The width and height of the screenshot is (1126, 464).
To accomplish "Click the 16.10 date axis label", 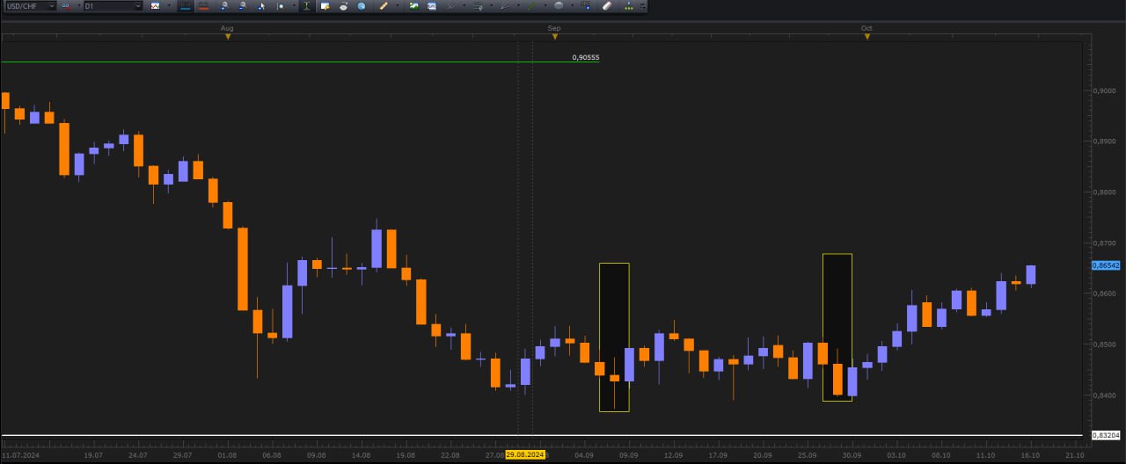I will [1030, 455].
